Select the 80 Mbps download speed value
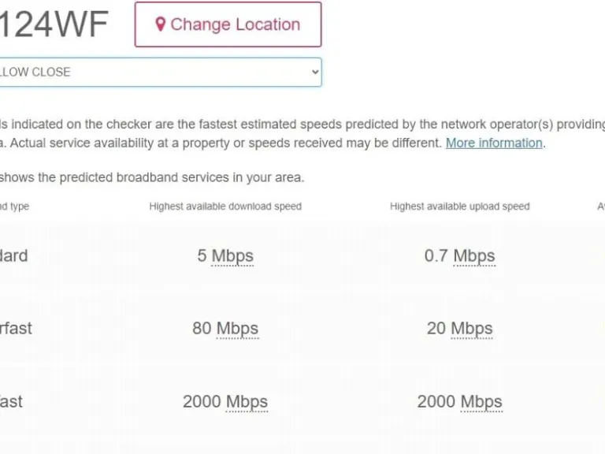 [x=225, y=329]
